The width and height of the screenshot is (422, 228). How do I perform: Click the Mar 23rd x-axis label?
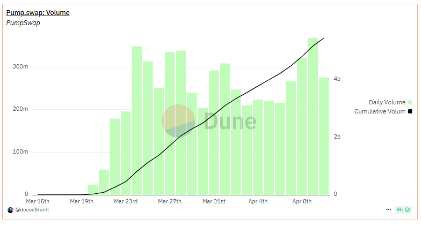[x=126, y=202]
